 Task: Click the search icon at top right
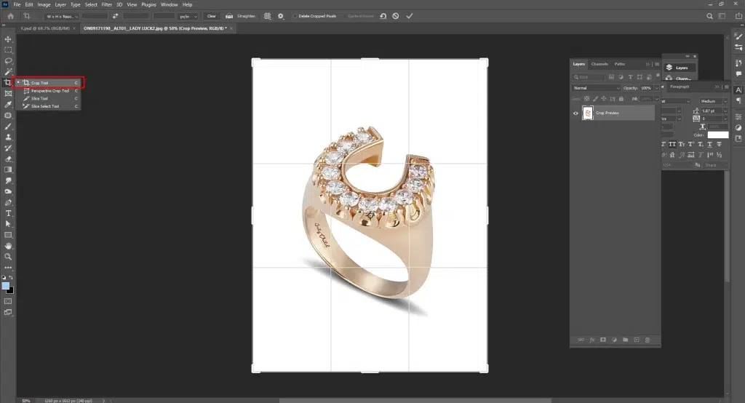point(709,16)
